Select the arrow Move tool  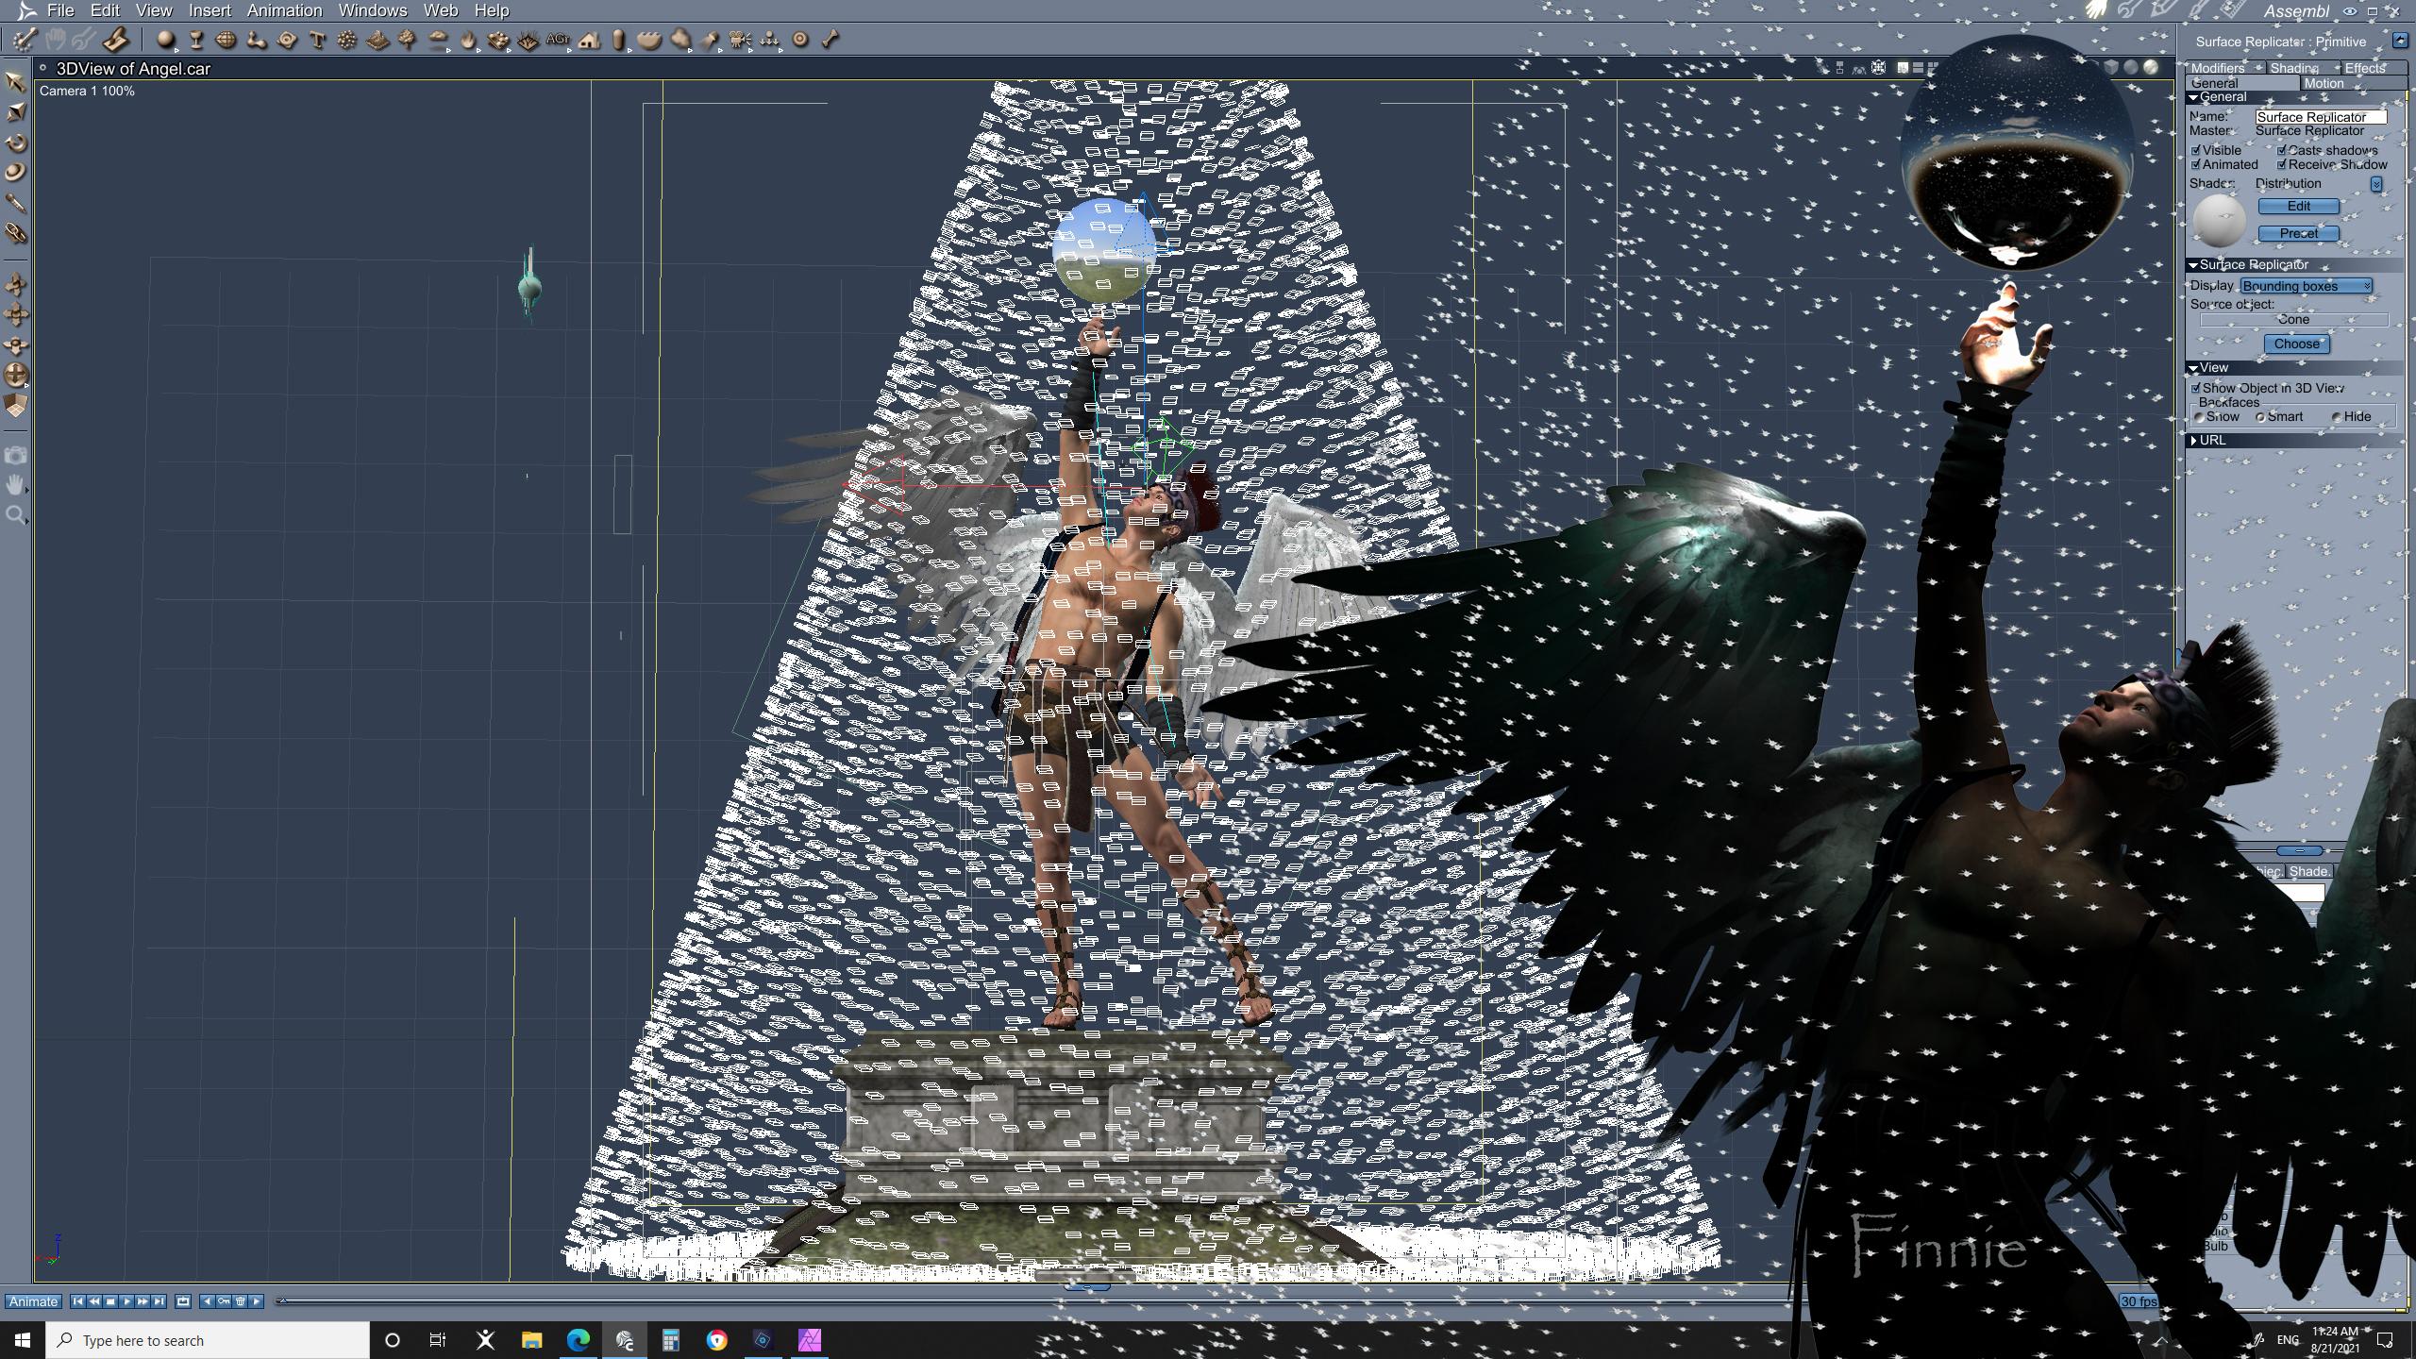tap(15, 82)
